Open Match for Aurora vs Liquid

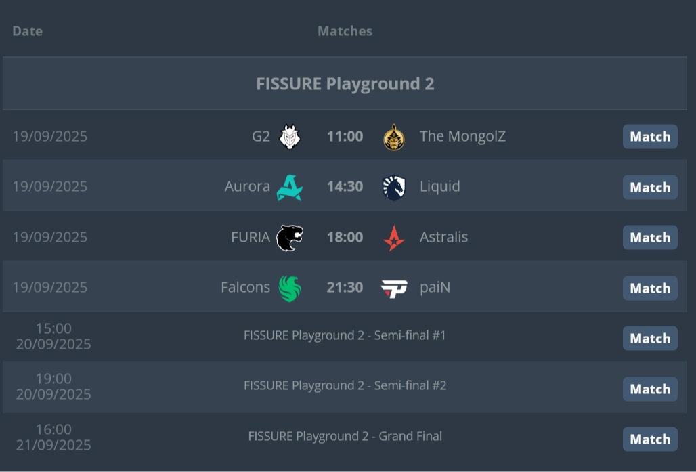(650, 188)
